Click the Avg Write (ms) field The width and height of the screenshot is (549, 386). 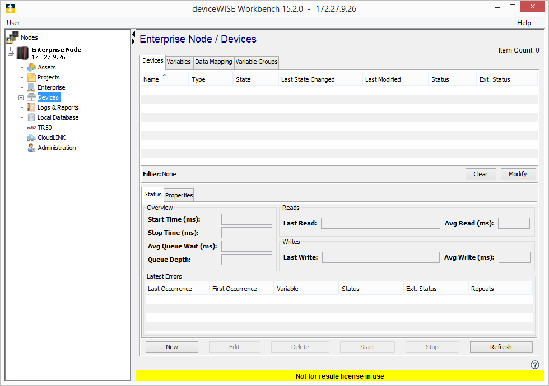tap(514, 257)
